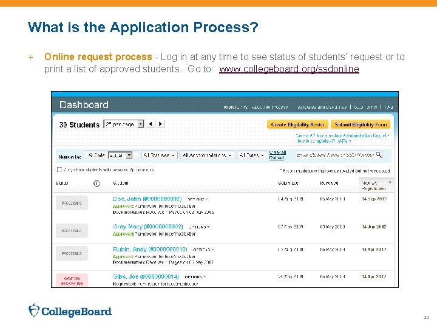Click the 30 Students count text

(80, 125)
